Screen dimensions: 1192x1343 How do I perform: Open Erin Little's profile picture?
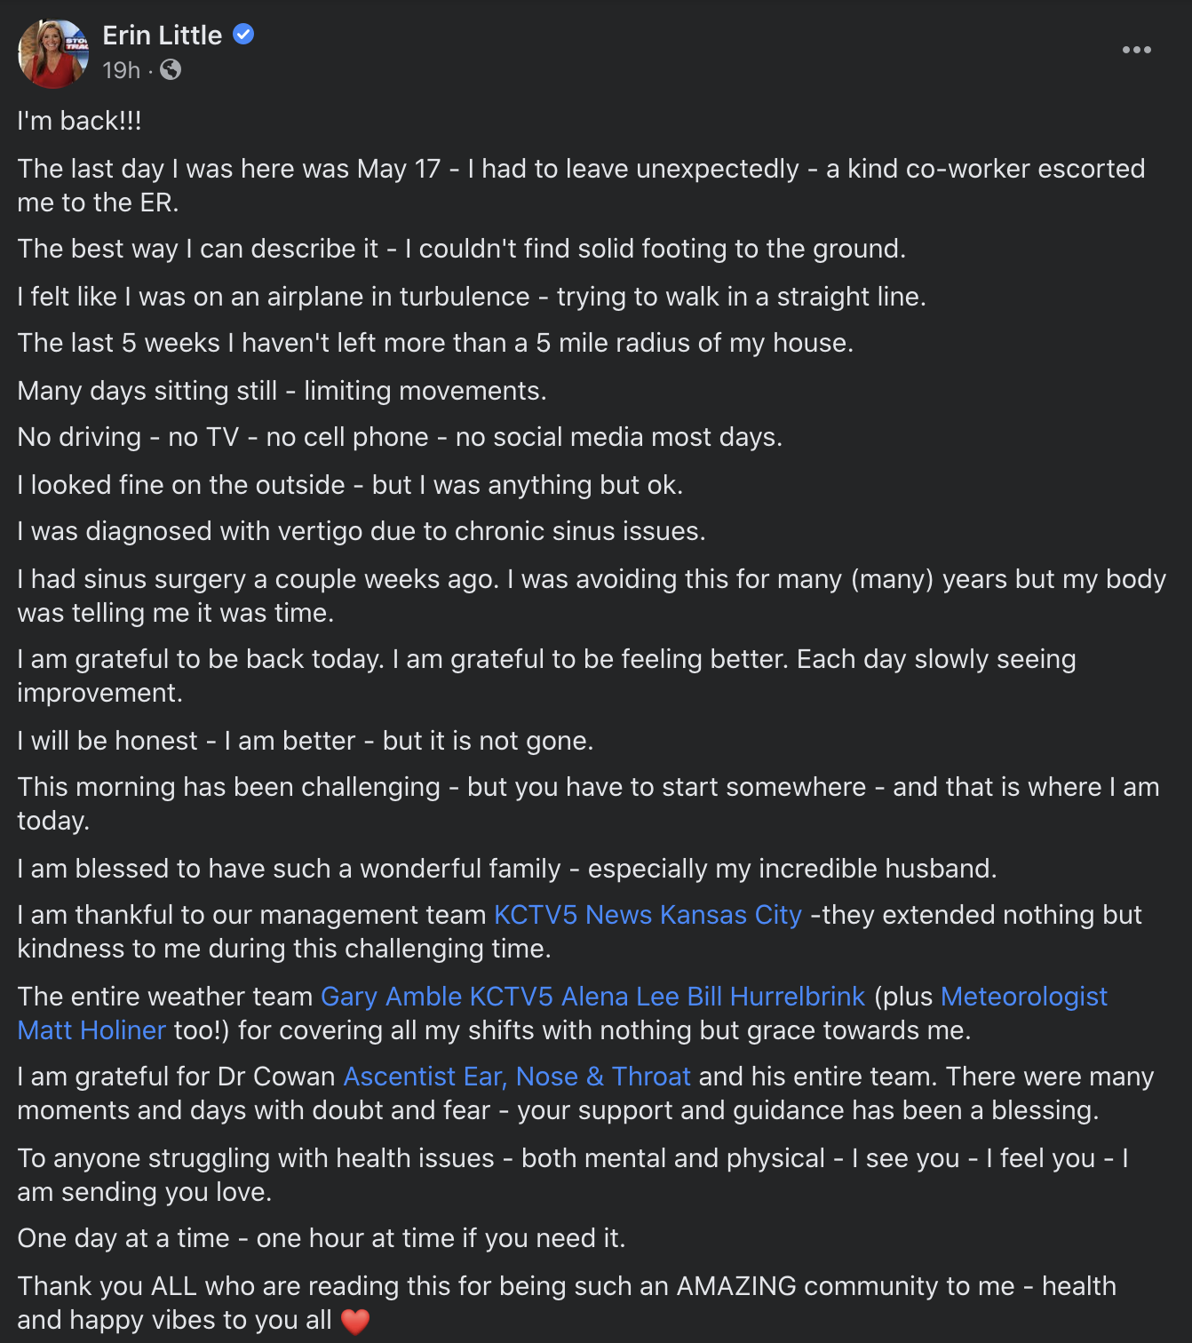[x=53, y=52]
